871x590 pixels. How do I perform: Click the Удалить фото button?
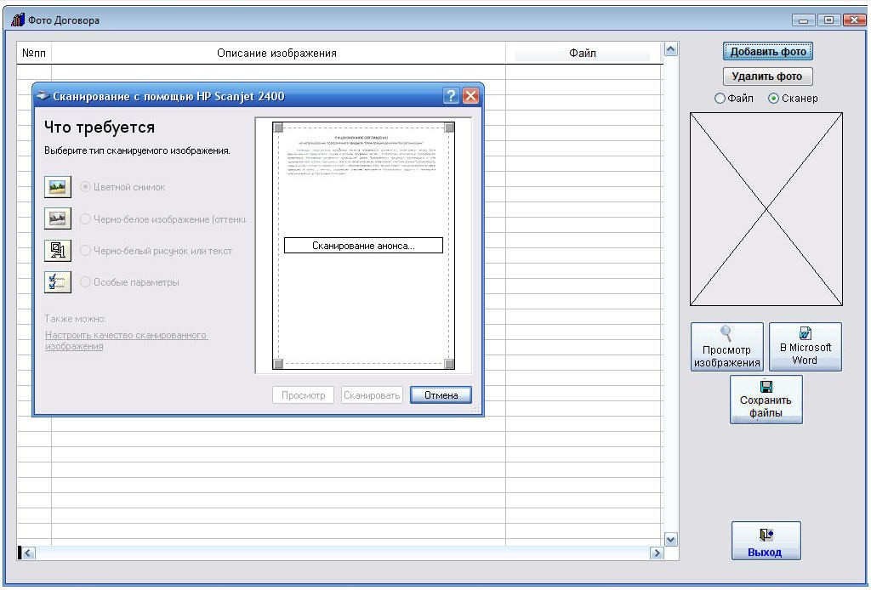click(768, 76)
